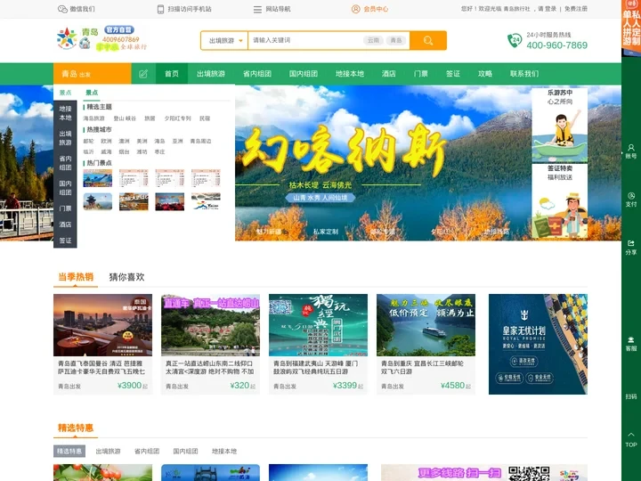Open the 出境旅游 nav menu item
The height and width of the screenshot is (481, 641).
[211, 74]
